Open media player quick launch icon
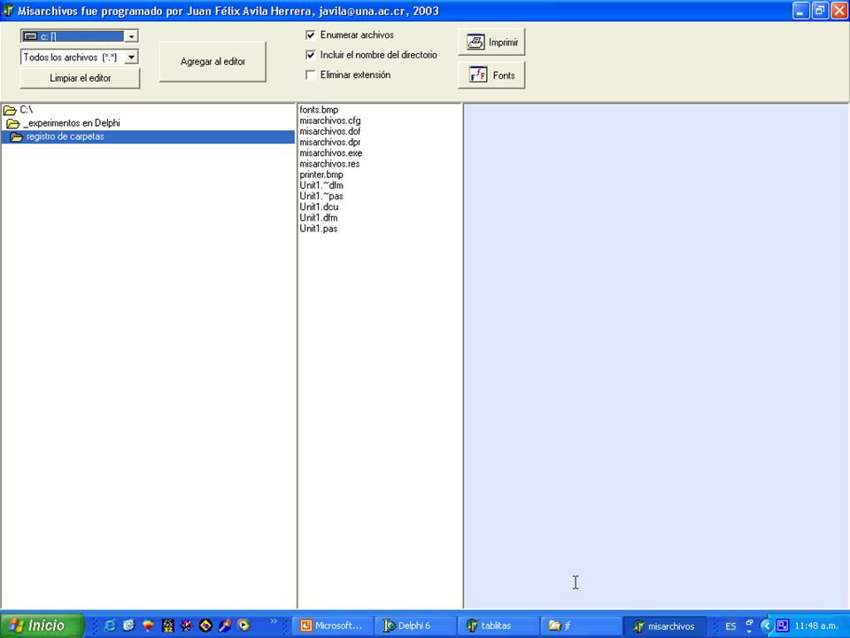Screen dimensions: 850x638 point(244,626)
